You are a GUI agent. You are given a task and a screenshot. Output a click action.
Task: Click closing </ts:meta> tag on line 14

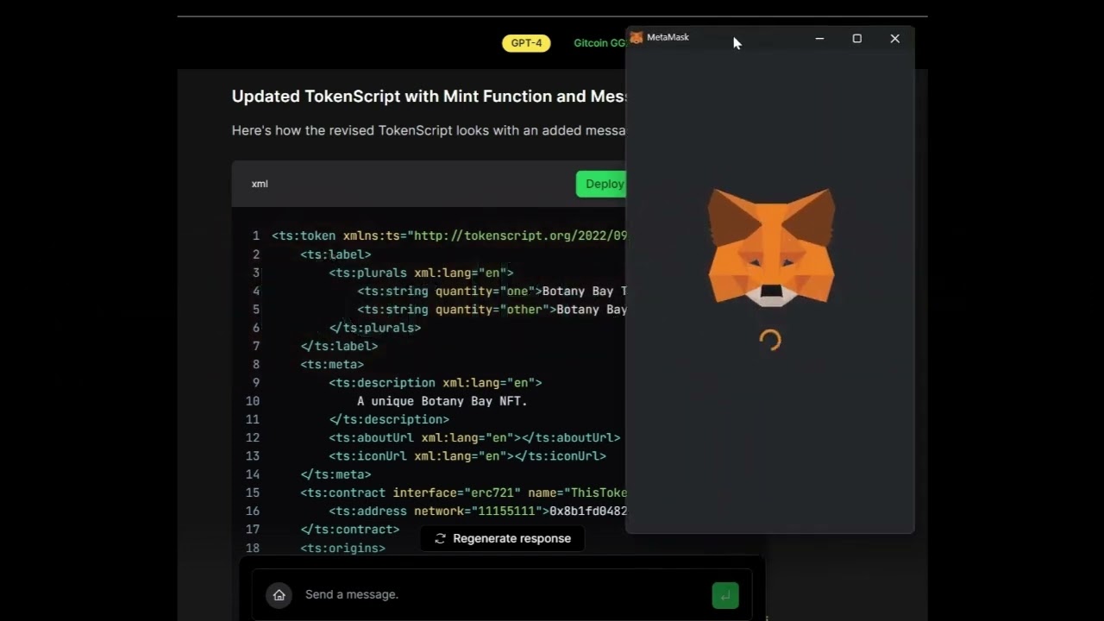pyautogui.click(x=336, y=474)
